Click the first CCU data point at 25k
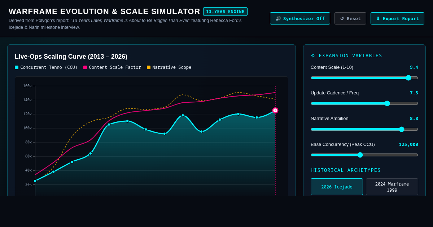This screenshot has width=433, height=227. tap(35, 181)
